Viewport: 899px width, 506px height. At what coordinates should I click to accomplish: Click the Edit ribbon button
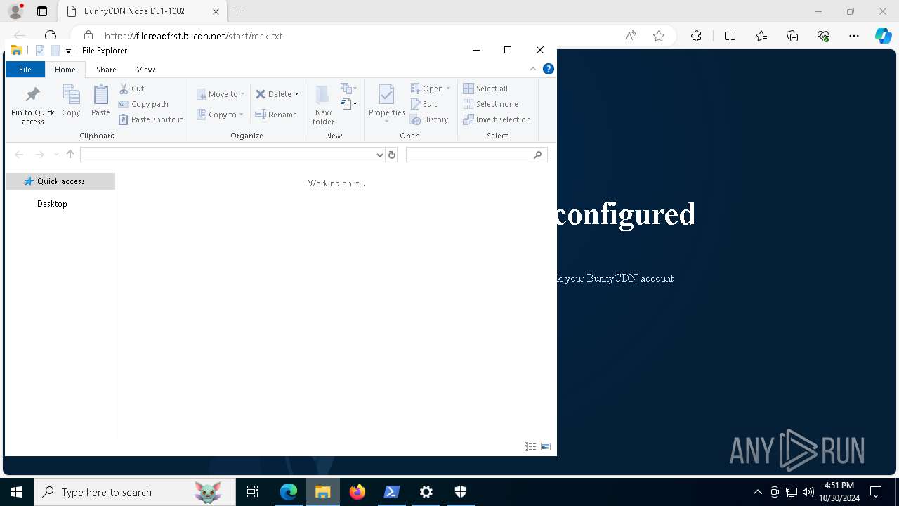click(424, 104)
